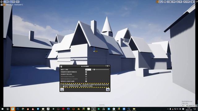Image resolution: width=198 pixels, height=111 pixels.
Task: Select the Rotate transform gizmo tool
Action: pos(160,2)
